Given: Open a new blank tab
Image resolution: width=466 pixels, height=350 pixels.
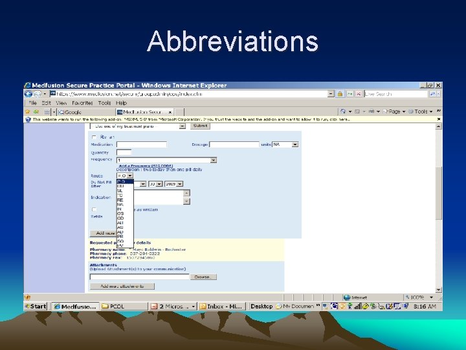Looking at the screenshot, I should click(x=179, y=112).
